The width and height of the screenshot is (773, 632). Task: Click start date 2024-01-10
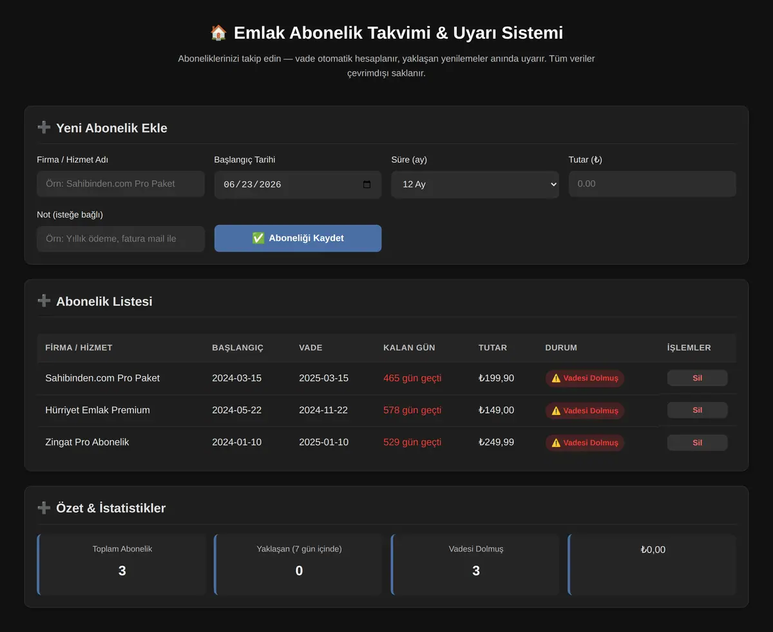(236, 443)
